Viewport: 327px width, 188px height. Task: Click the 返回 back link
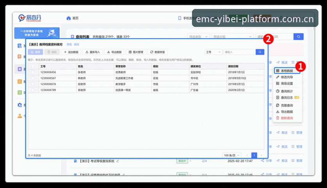[x=76, y=44]
